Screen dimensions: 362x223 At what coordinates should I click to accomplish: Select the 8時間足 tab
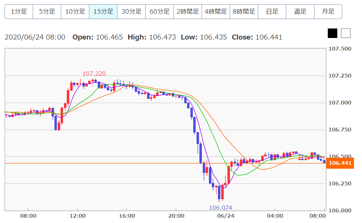[x=244, y=11]
